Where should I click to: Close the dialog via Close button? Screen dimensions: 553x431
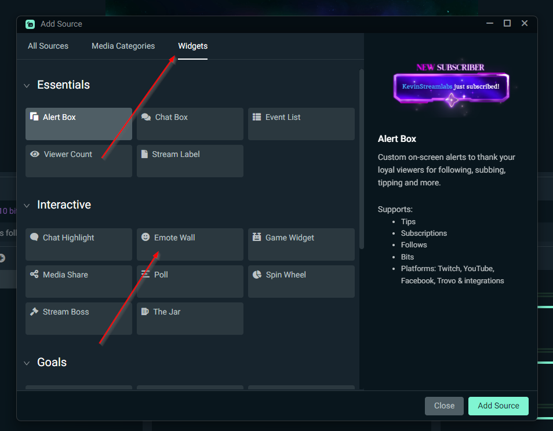(444, 406)
